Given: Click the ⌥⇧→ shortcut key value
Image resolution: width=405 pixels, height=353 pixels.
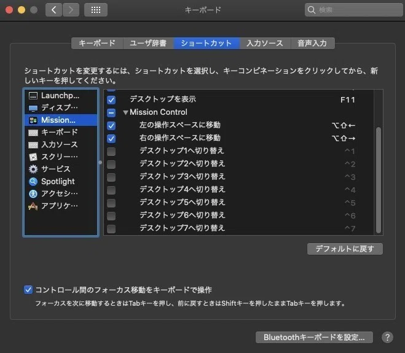Looking at the screenshot, I should (x=344, y=139).
